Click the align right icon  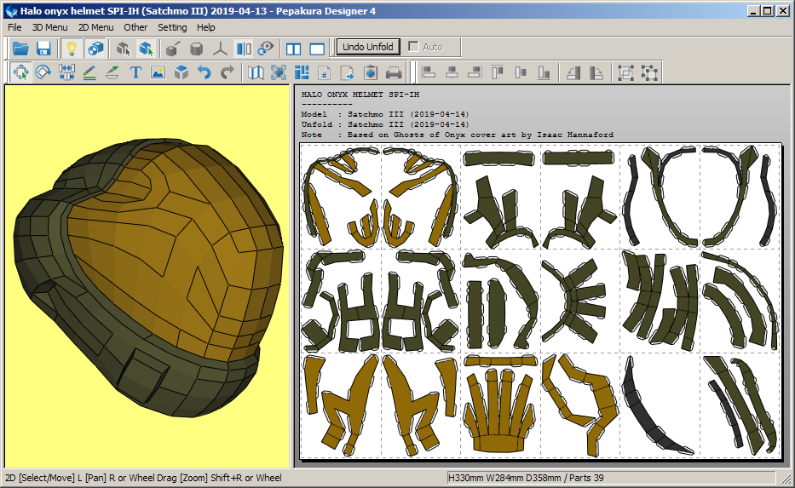coord(475,72)
